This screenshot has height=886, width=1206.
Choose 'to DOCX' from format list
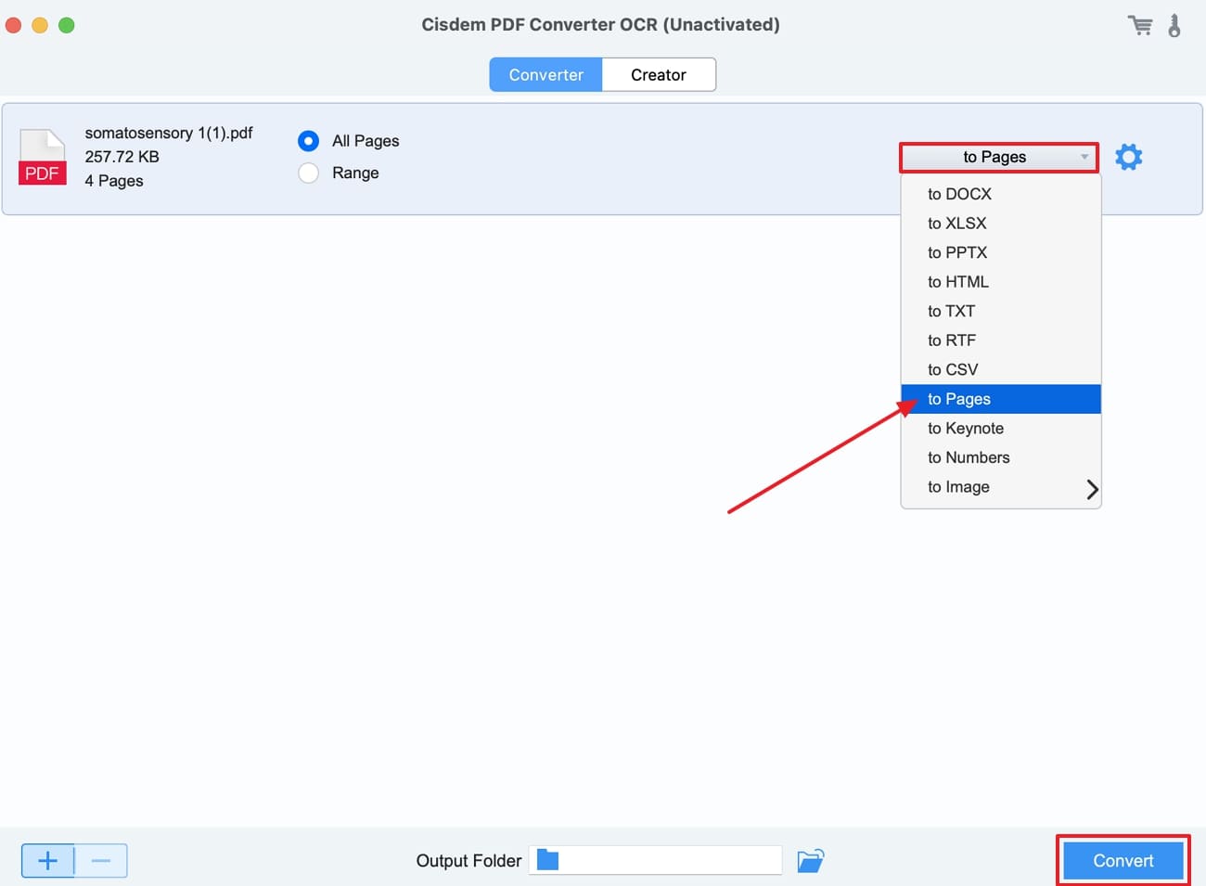pyautogui.click(x=1001, y=194)
